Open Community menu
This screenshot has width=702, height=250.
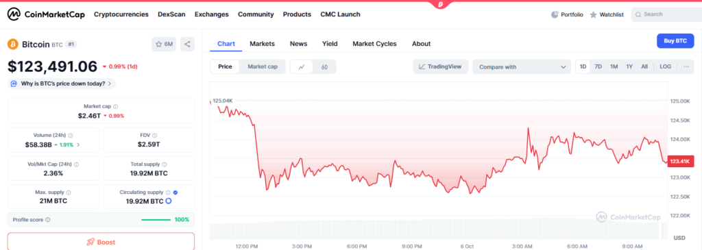(x=256, y=14)
